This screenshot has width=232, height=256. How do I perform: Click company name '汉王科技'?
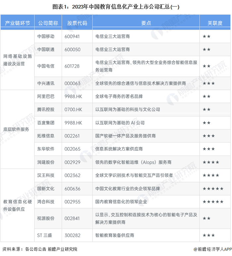click(46, 175)
